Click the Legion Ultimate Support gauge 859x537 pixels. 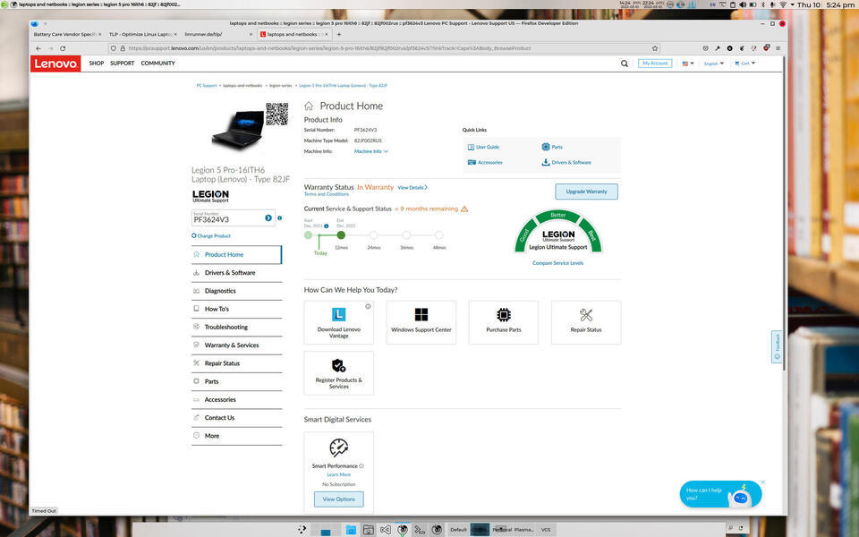click(558, 231)
